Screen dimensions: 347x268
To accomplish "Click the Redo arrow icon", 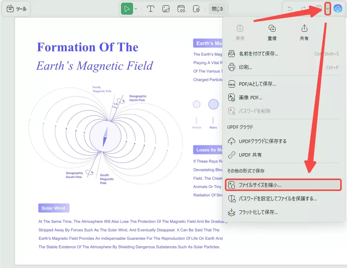I will coord(304,9).
